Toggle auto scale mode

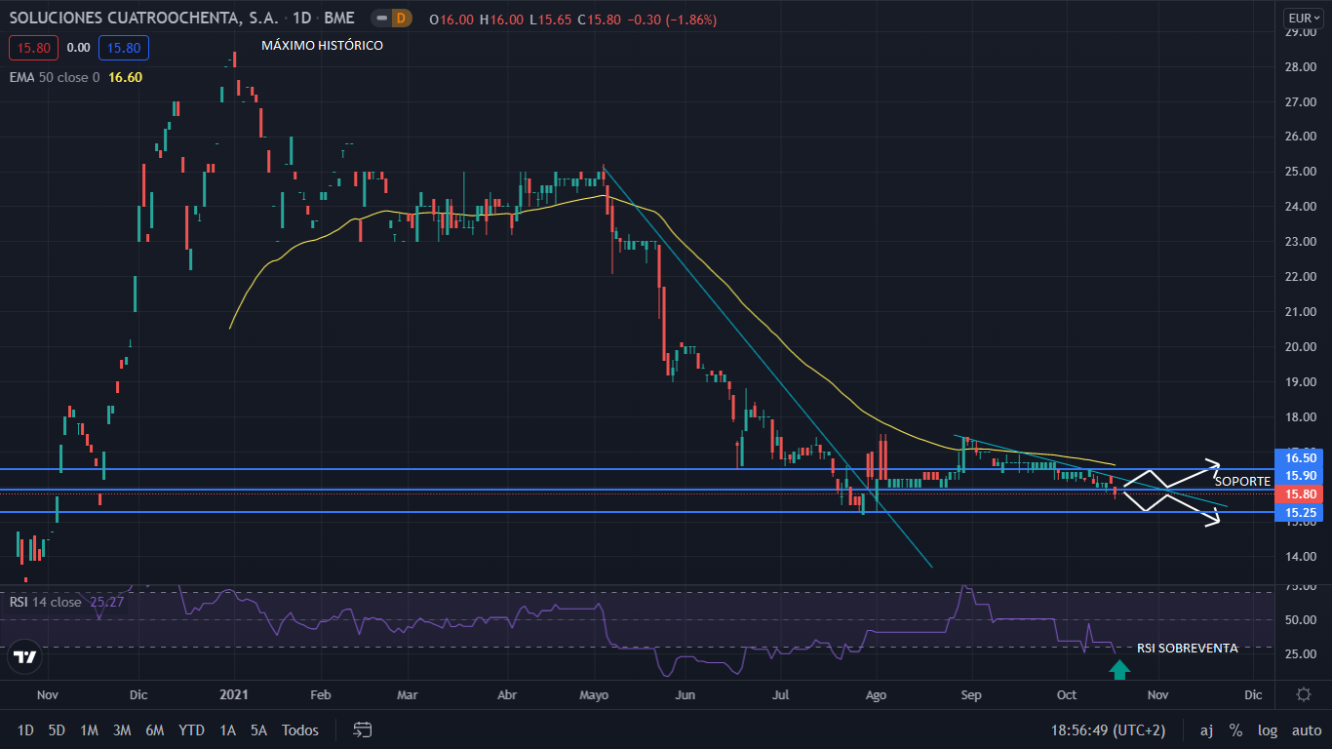click(x=1307, y=729)
